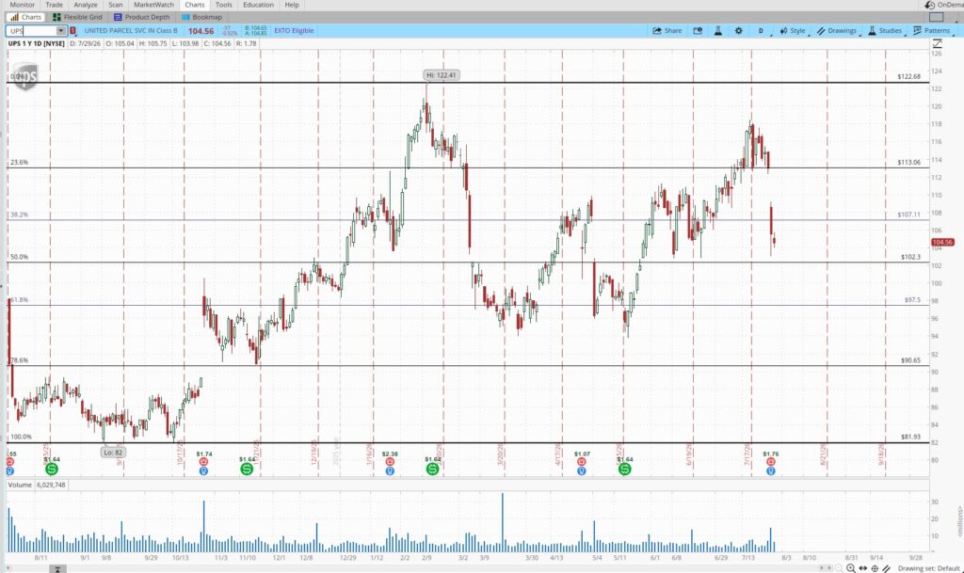Select the Charts sub-tab with bar icon
Viewport: 964px width, 573px height.
[25, 17]
